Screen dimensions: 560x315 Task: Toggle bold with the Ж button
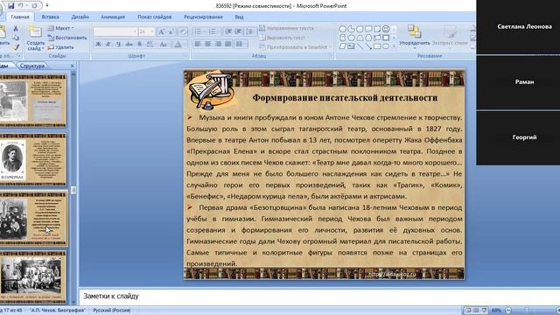click(x=98, y=45)
